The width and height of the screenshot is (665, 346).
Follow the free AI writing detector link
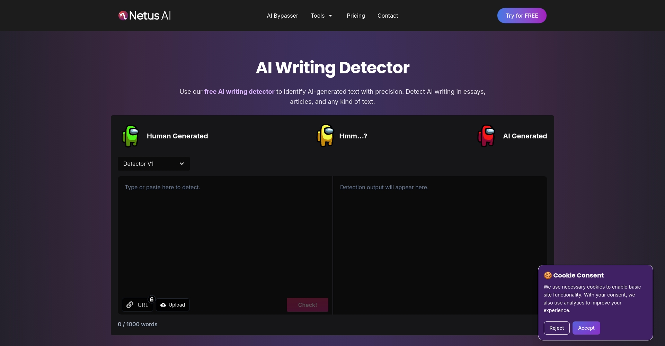coord(239,92)
